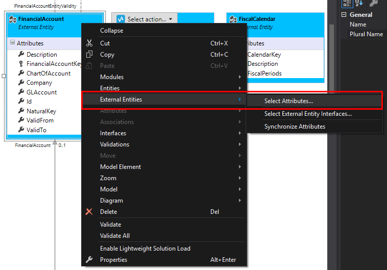Click the FiscalCalendar entity header icon
Screen dimensions: 387x270
pyautogui.click(x=233, y=19)
